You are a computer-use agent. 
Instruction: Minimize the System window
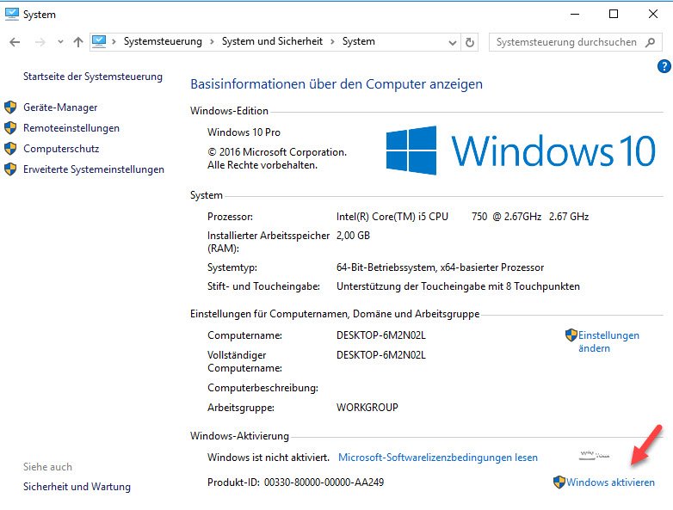point(575,14)
